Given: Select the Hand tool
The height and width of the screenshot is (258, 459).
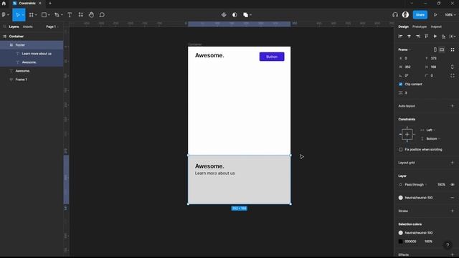Looking at the screenshot, I should click(91, 14).
